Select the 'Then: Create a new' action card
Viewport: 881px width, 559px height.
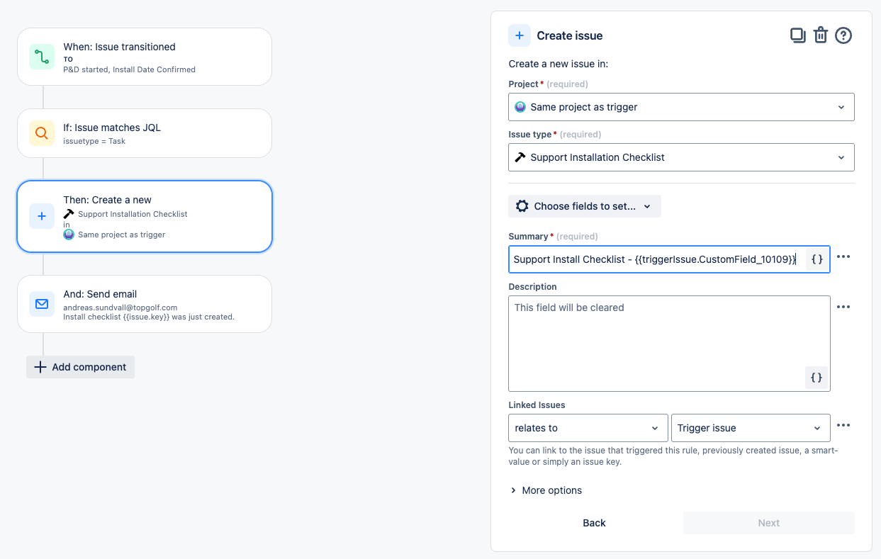point(145,216)
